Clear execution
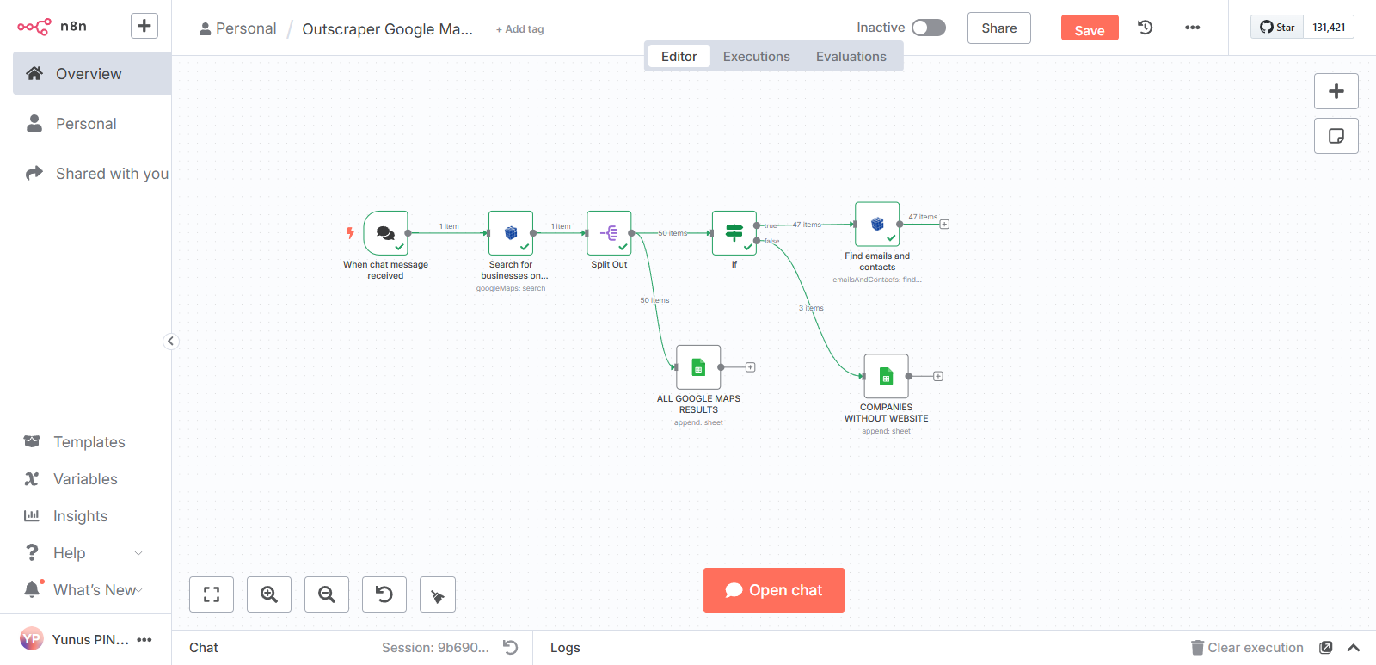 click(x=1247, y=648)
